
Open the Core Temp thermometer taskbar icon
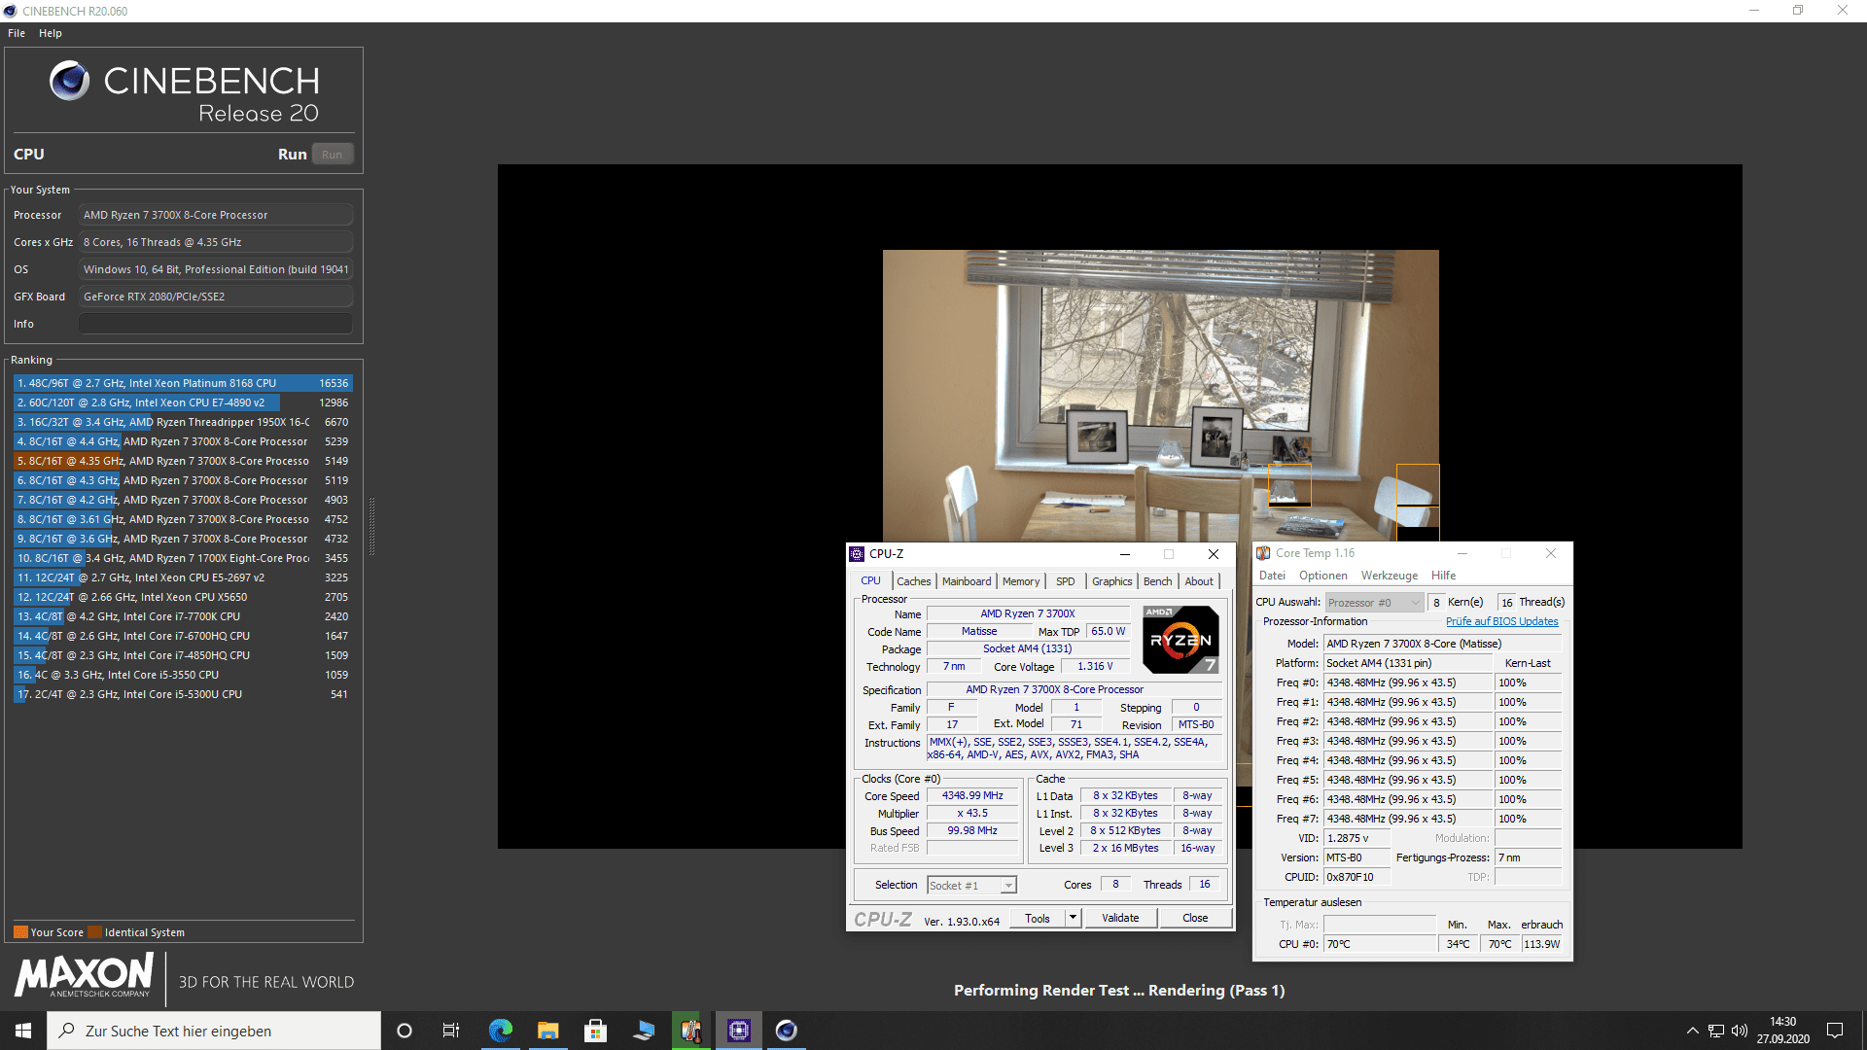690,1031
